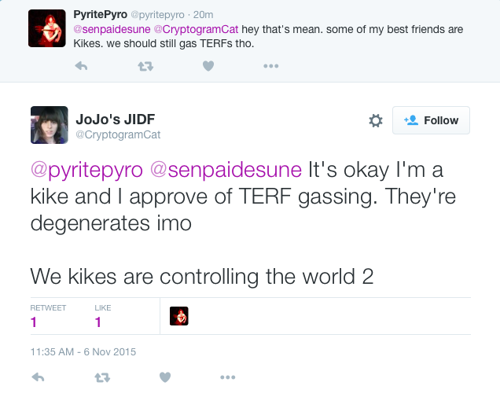Expand the ellipsis menu below the 11:35 AM timestamp
This screenshot has height=408, width=500.
227,377
